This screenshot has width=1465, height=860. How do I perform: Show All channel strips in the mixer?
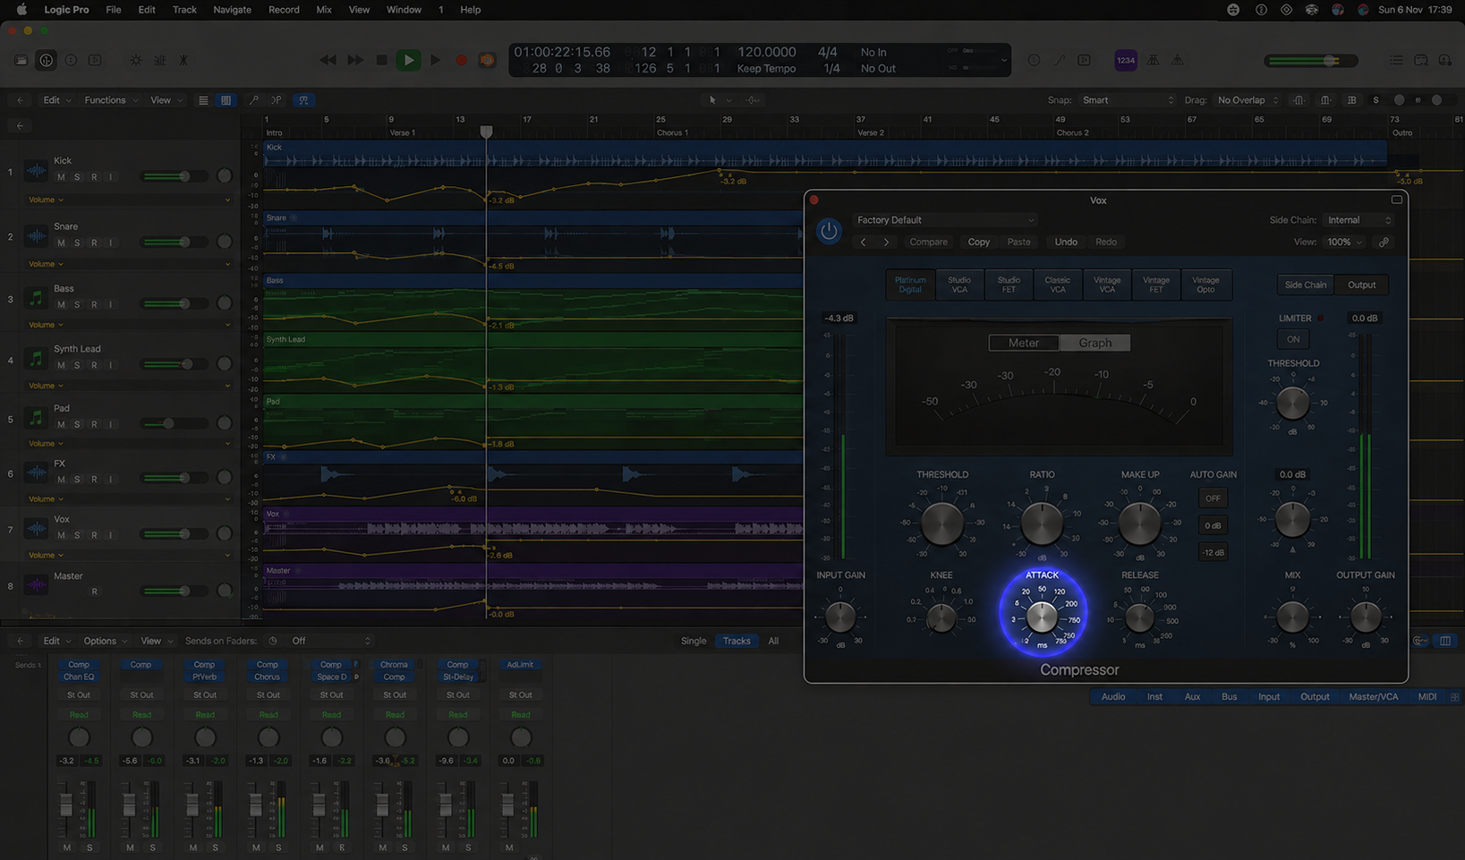[773, 641]
